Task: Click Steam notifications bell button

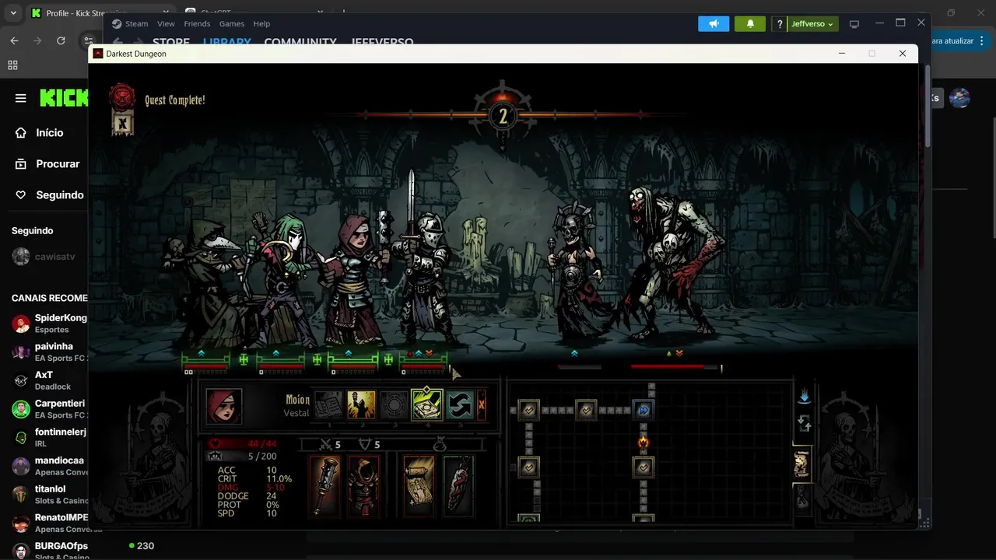Action: pos(750,24)
